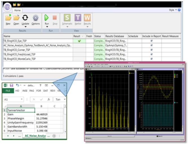188x144 pixels.
Task: Click the Status column header
Action: coord(99,36)
